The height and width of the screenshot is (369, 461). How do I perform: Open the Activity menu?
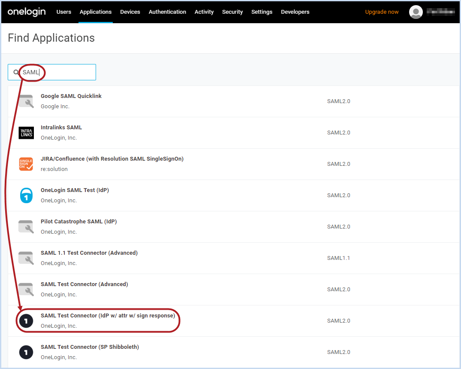click(x=204, y=12)
